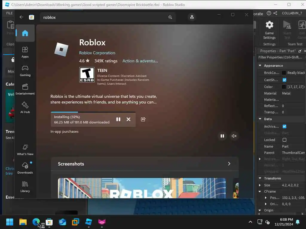306x229 pixels.
Task: Open the Entertainment section in Store
Action: tap(25, 89)
